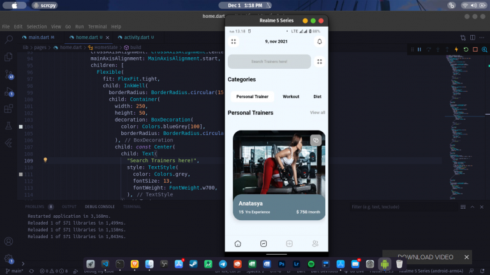Open Spotify from the dock
Viewport: 490px width, 275px height.
(311, 264)
